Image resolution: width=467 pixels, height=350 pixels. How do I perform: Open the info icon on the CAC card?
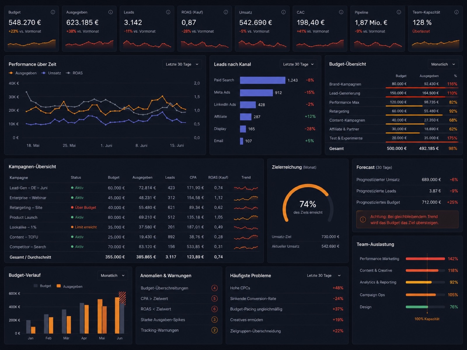coord(341,12)
